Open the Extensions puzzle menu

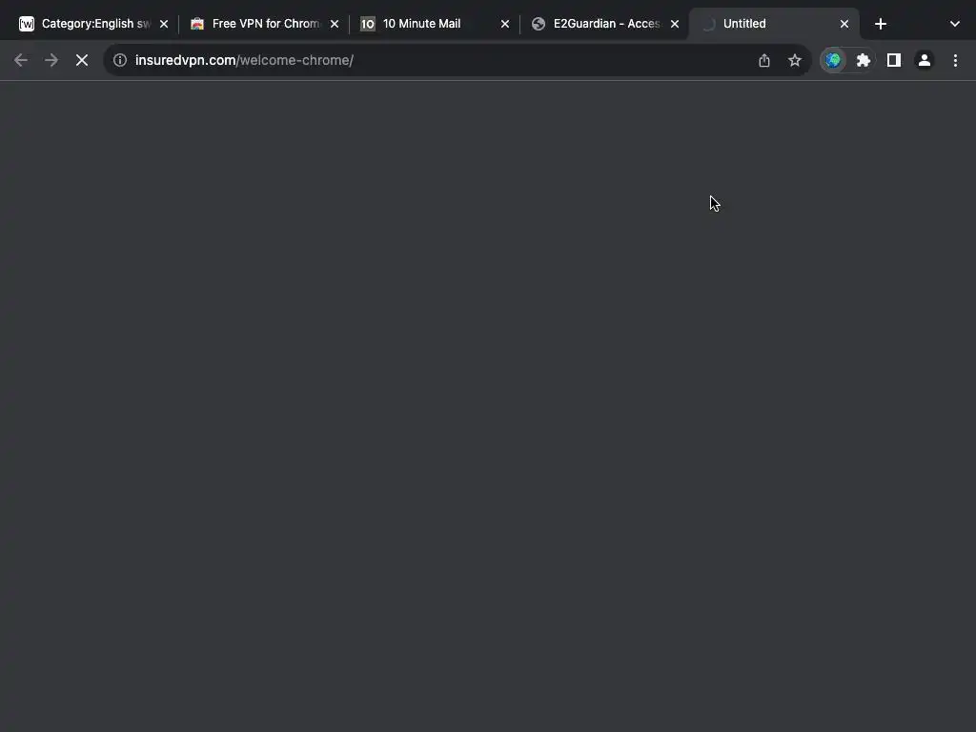pyautogui.click(x=864, y=60)
